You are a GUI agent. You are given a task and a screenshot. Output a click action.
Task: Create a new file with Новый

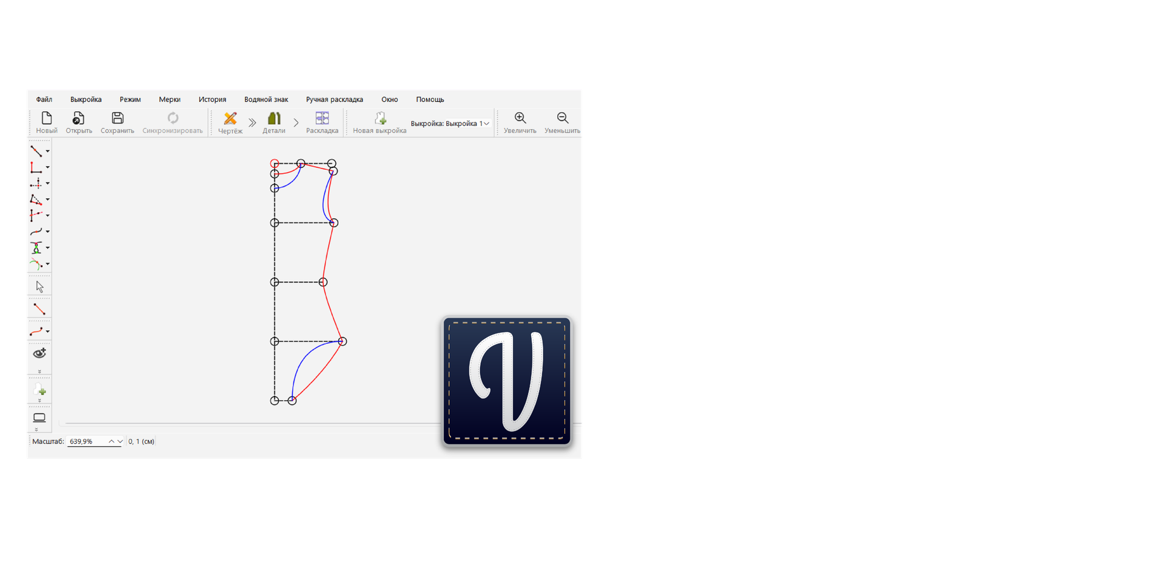47,122
